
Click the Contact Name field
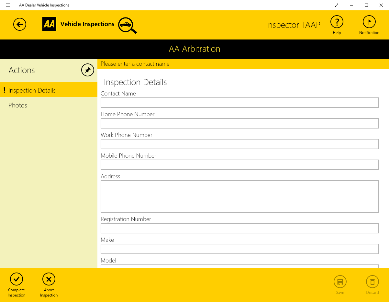[240, 103]
